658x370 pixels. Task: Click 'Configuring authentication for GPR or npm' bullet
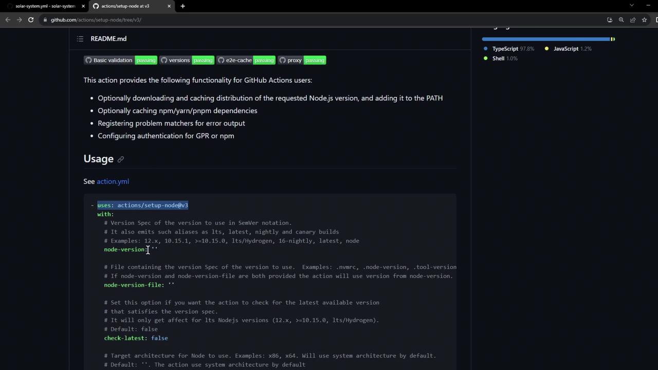[x=166, y=136]
